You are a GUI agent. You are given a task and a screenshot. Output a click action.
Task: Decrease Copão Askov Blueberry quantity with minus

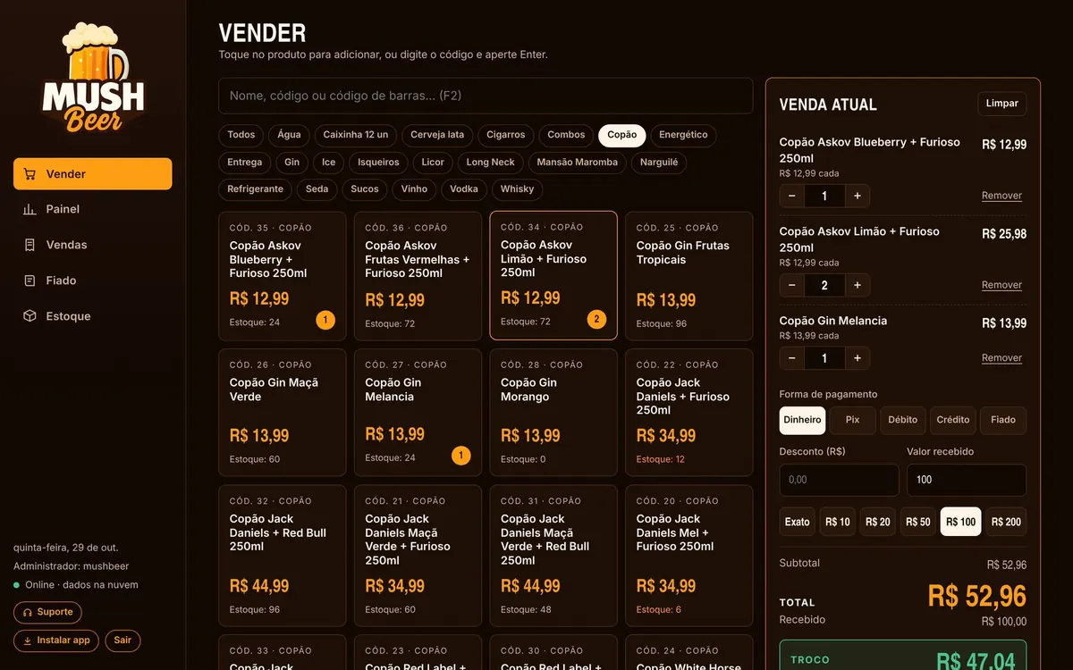792,196
